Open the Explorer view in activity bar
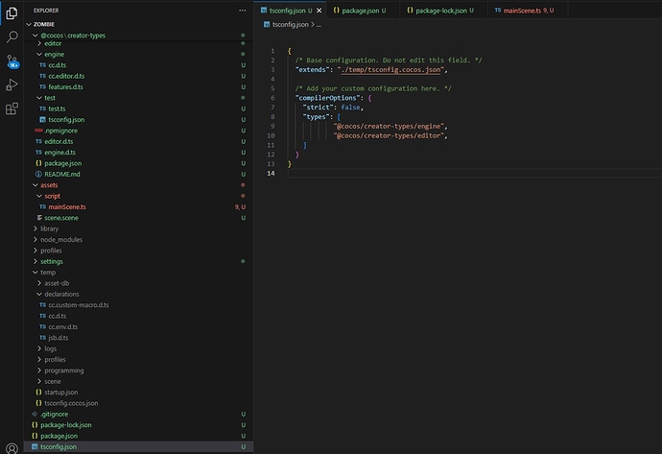The width and height of the screenshot is (662, 454). (x=12, y=12)
